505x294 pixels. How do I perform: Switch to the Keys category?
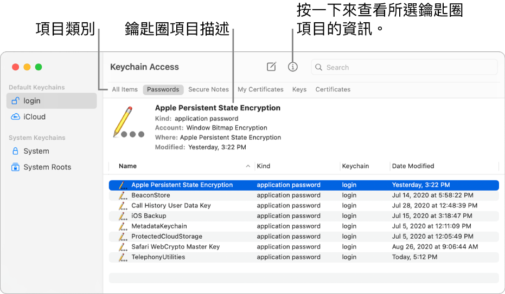(x=299, y=89)
